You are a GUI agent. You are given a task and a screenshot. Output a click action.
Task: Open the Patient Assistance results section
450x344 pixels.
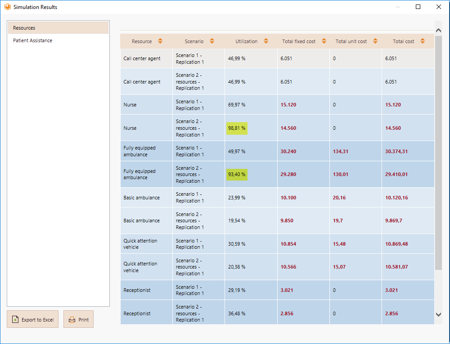tap(33, 40)
